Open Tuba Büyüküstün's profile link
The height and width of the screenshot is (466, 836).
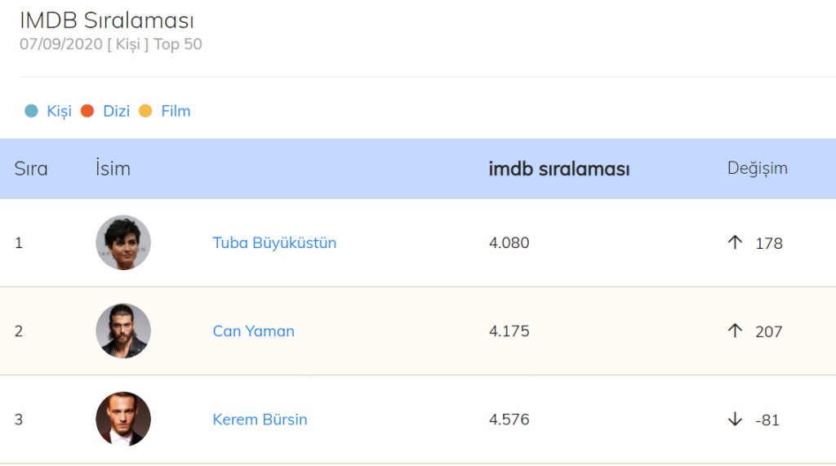[274, 243]
